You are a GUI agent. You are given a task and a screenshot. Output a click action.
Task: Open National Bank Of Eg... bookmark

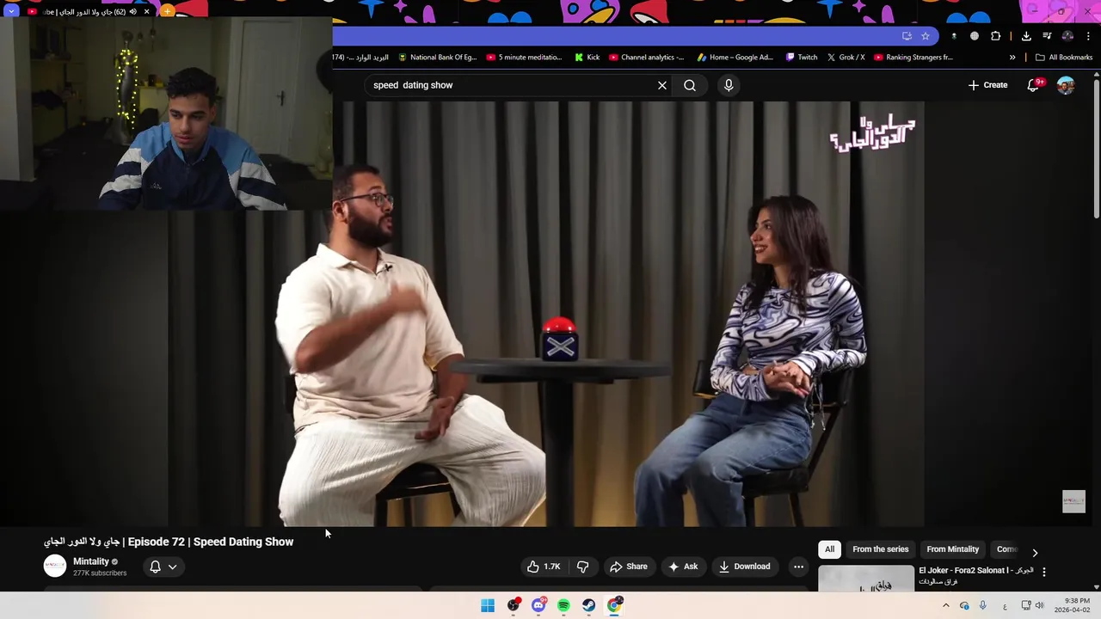click(437, 58)
